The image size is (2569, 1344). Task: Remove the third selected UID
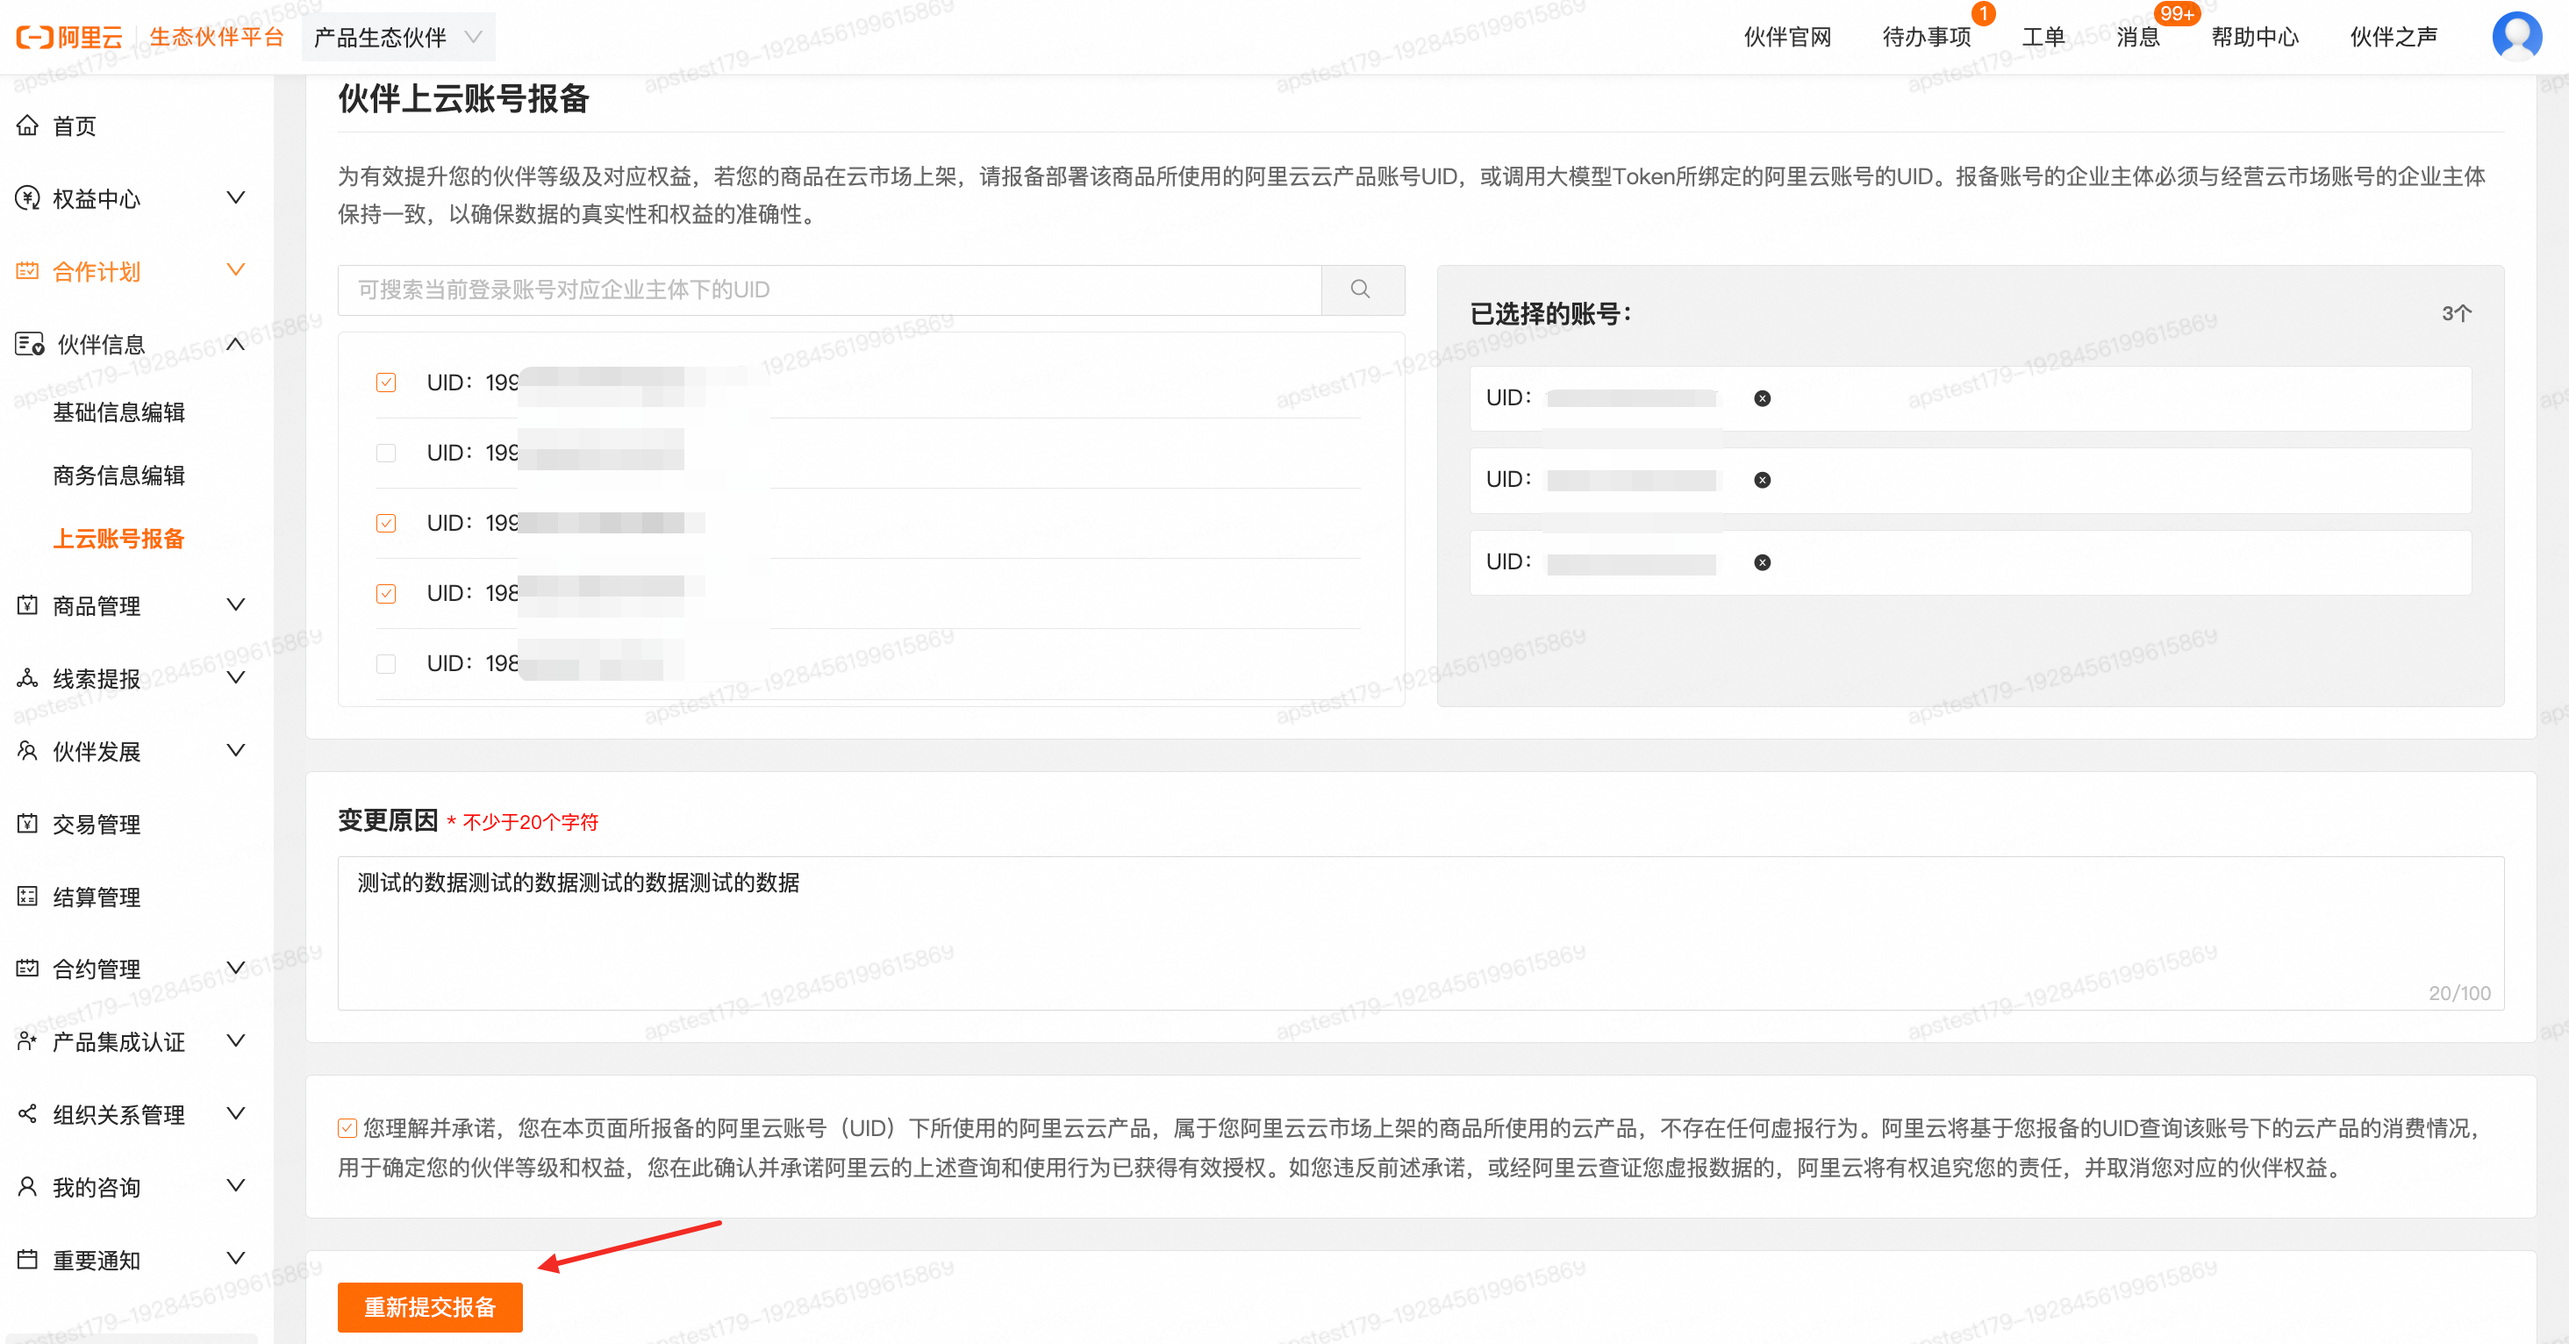click(x=1762, y=562)
